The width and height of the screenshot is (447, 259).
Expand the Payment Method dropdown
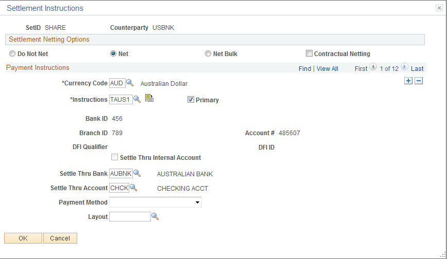[x=156, y=202]
